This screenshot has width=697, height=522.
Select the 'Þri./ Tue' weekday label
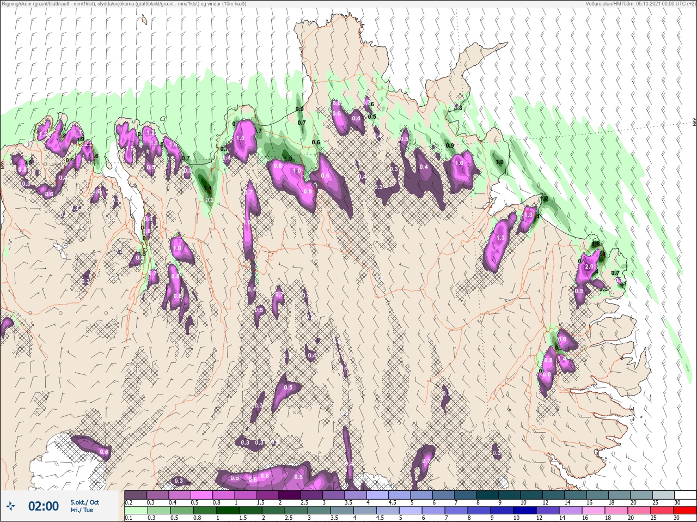click(x=82, y=511)
